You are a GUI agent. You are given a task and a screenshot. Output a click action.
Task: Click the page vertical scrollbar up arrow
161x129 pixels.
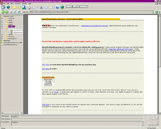[x=160, y=16]
